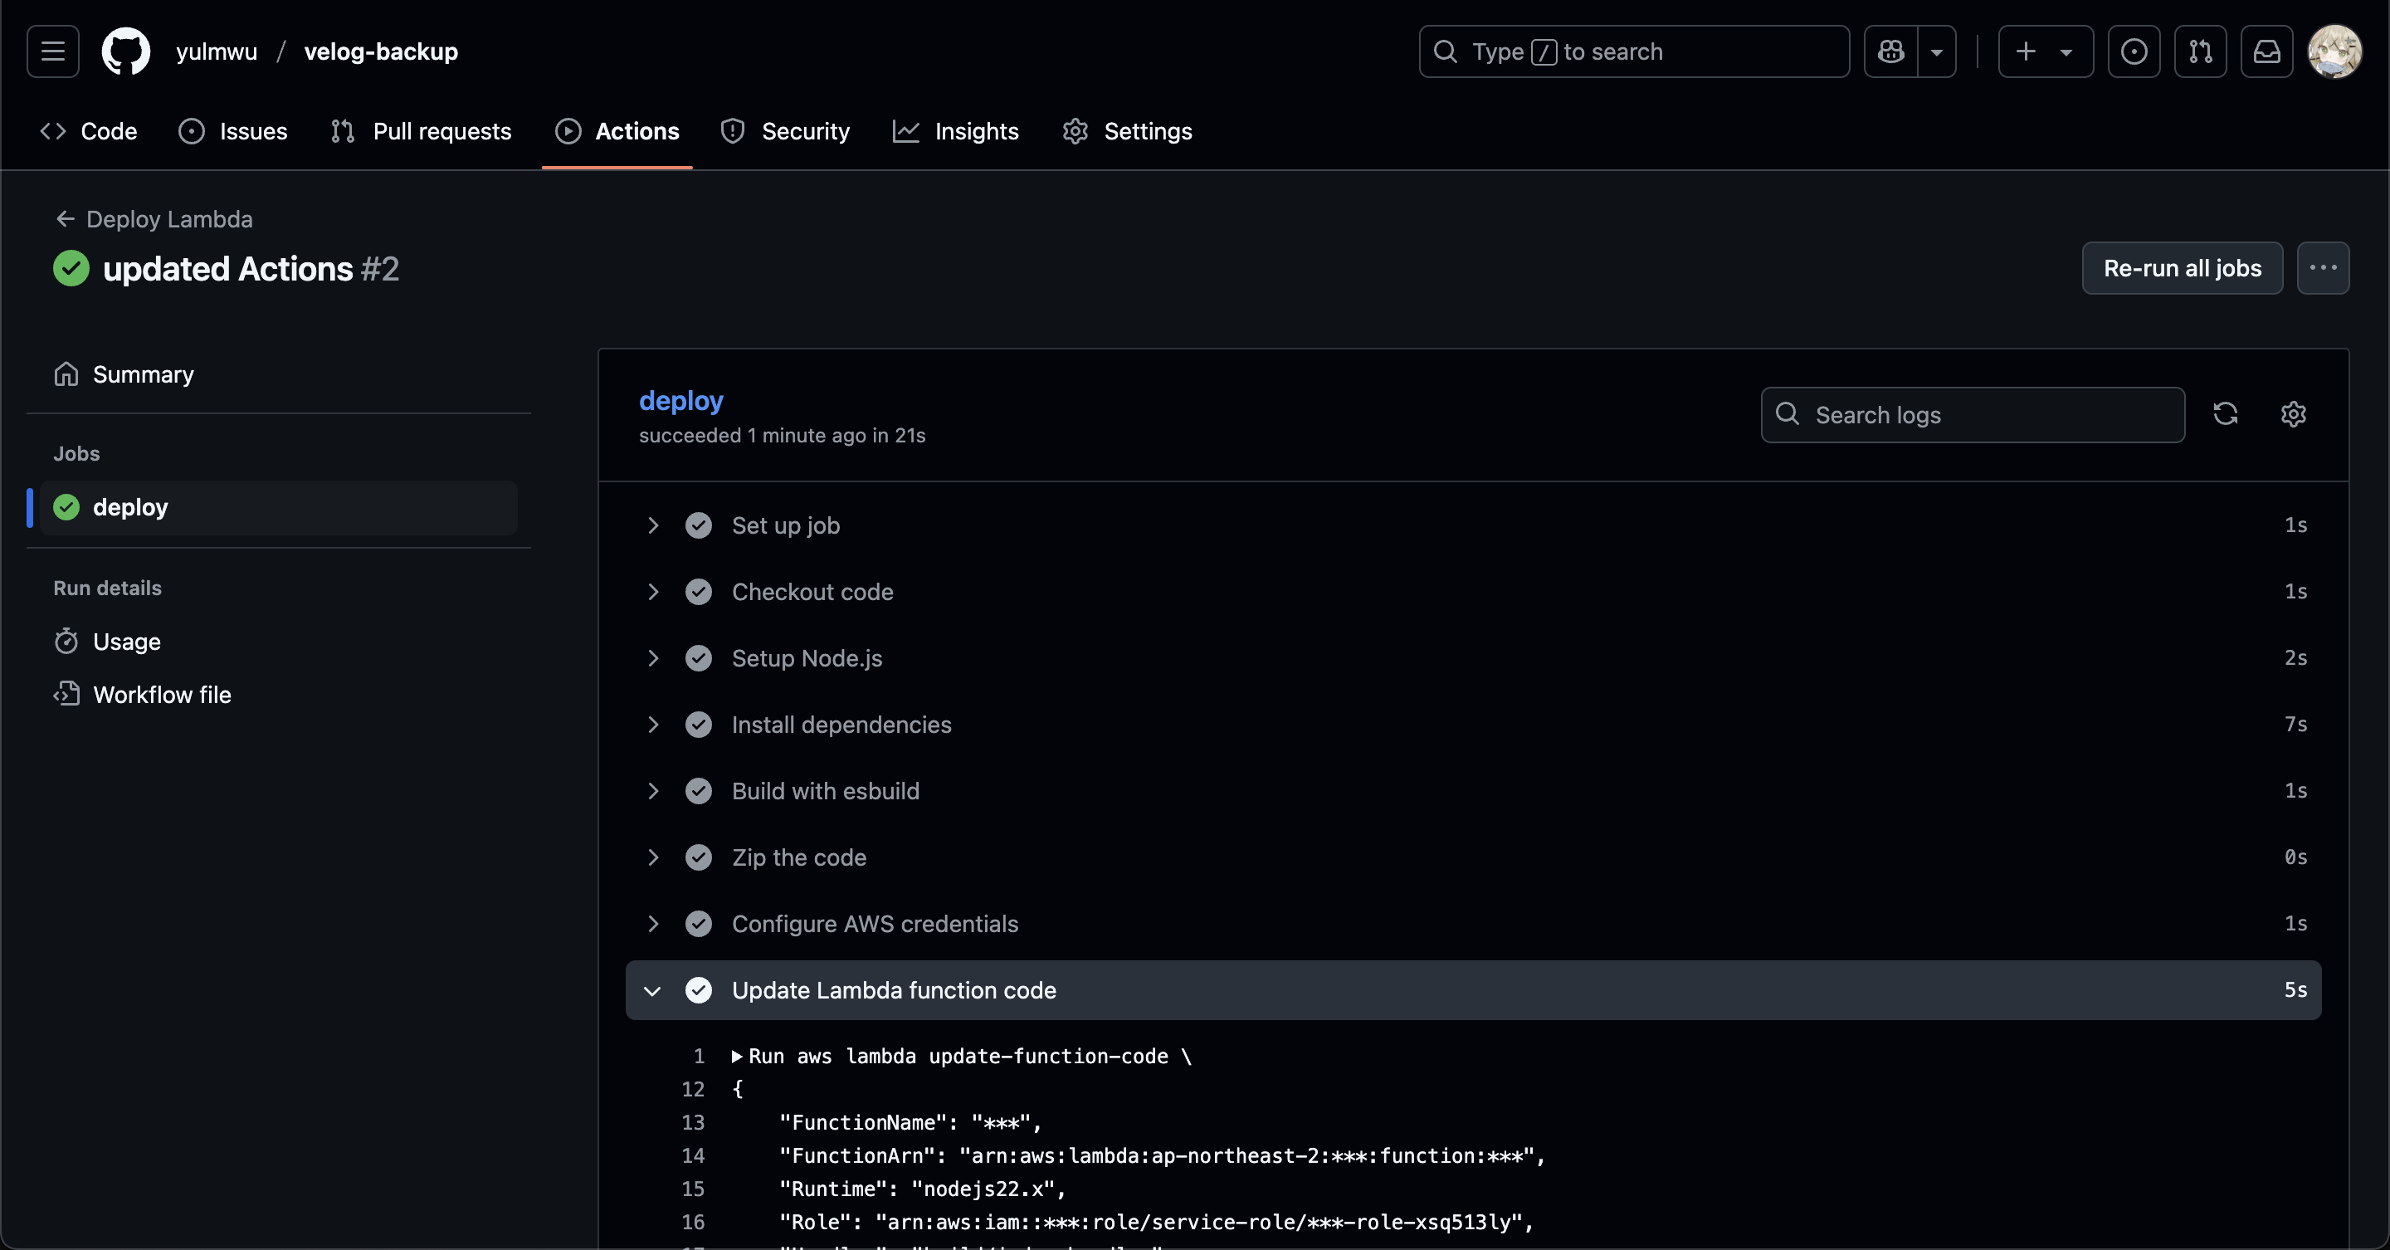Image resolution: width=2390 pixels, height=1250 pixels.
Task: Open log settings gear icon
Action: (2293, 414)
